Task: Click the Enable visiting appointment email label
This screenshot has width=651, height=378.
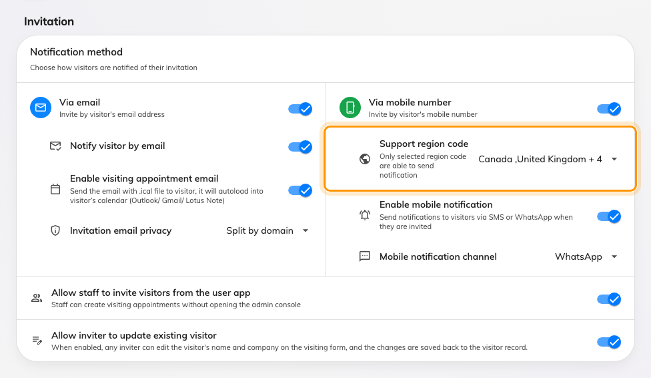Action: pos(144,178)
